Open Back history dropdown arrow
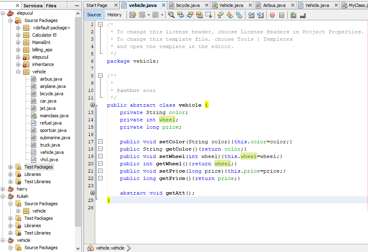Viewport: 368px width, 252px height. (149, 15)
